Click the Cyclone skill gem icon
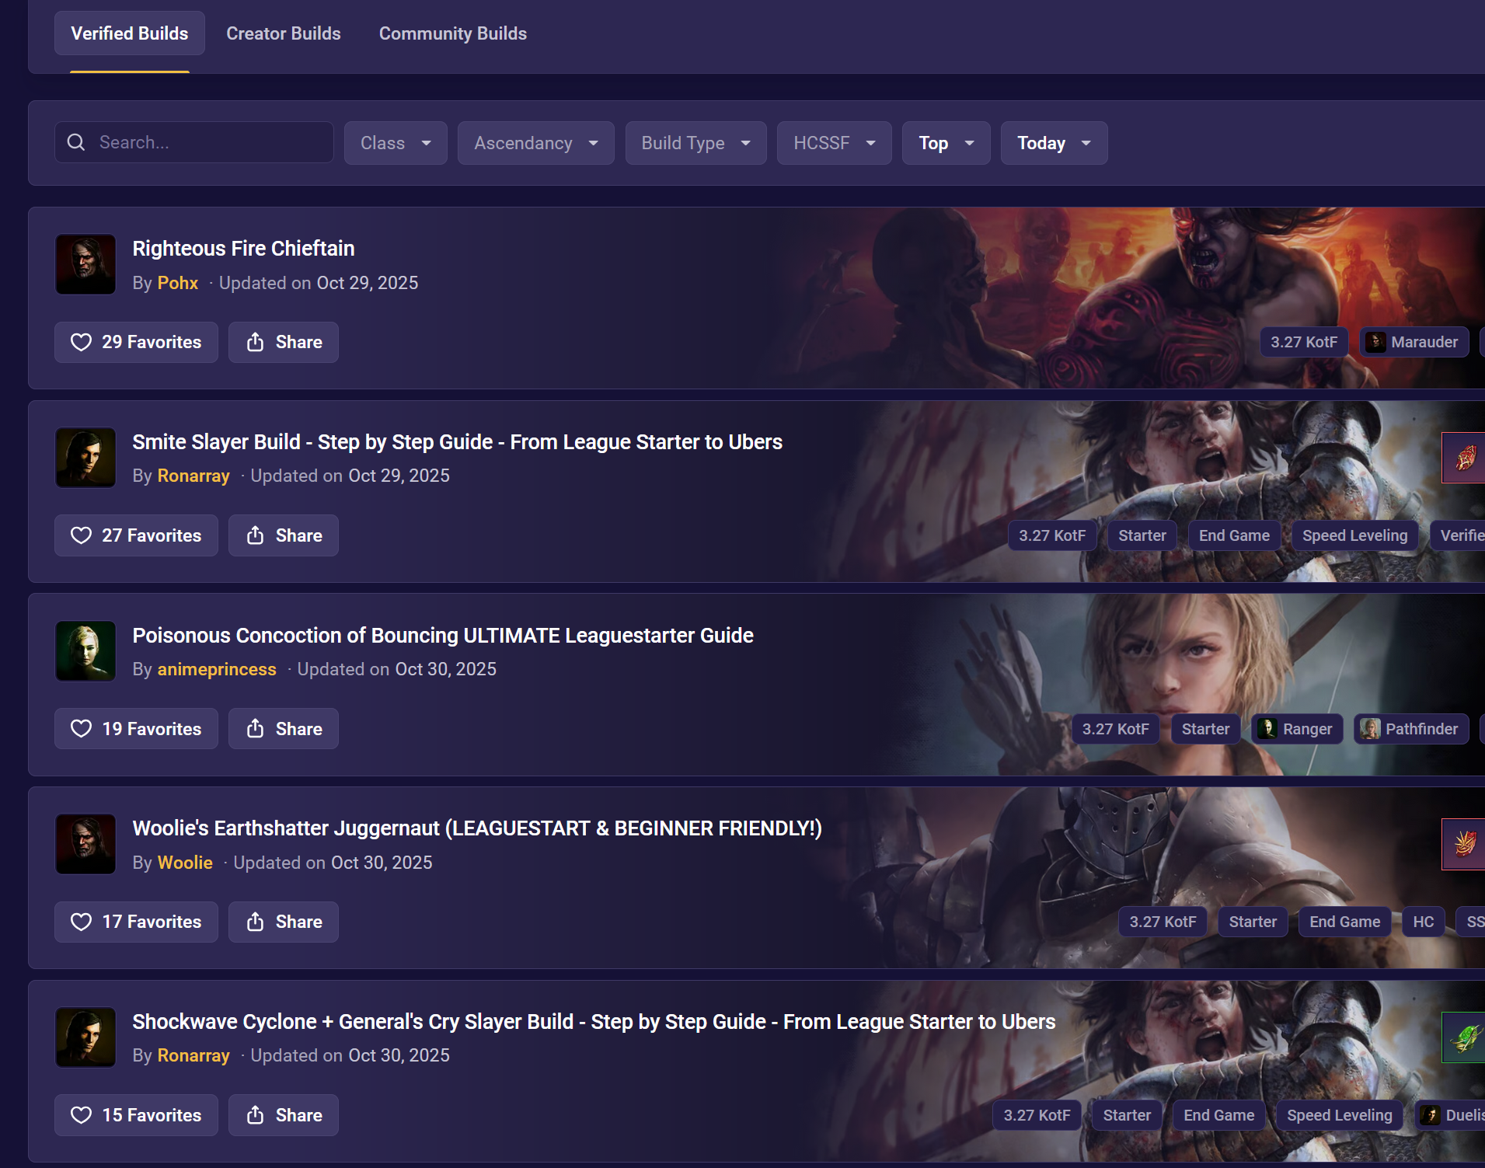Viewport: 1485px width, 1168px height. [x=1464, y=1037]
